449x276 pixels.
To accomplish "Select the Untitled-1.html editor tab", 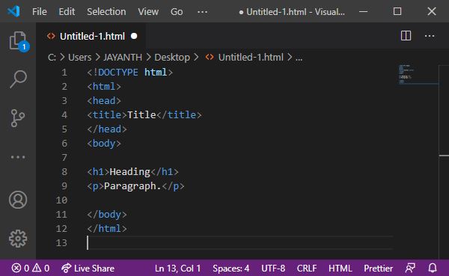I will pyautogui.click(x=91, y=36).
